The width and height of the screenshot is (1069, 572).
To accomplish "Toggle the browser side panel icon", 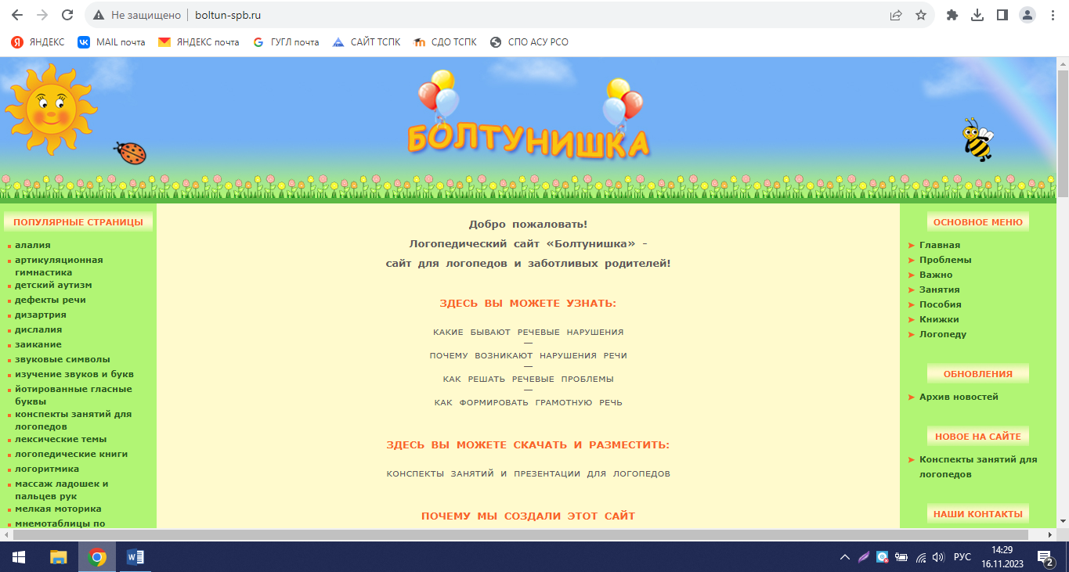I will click(x=1002, y=15).
